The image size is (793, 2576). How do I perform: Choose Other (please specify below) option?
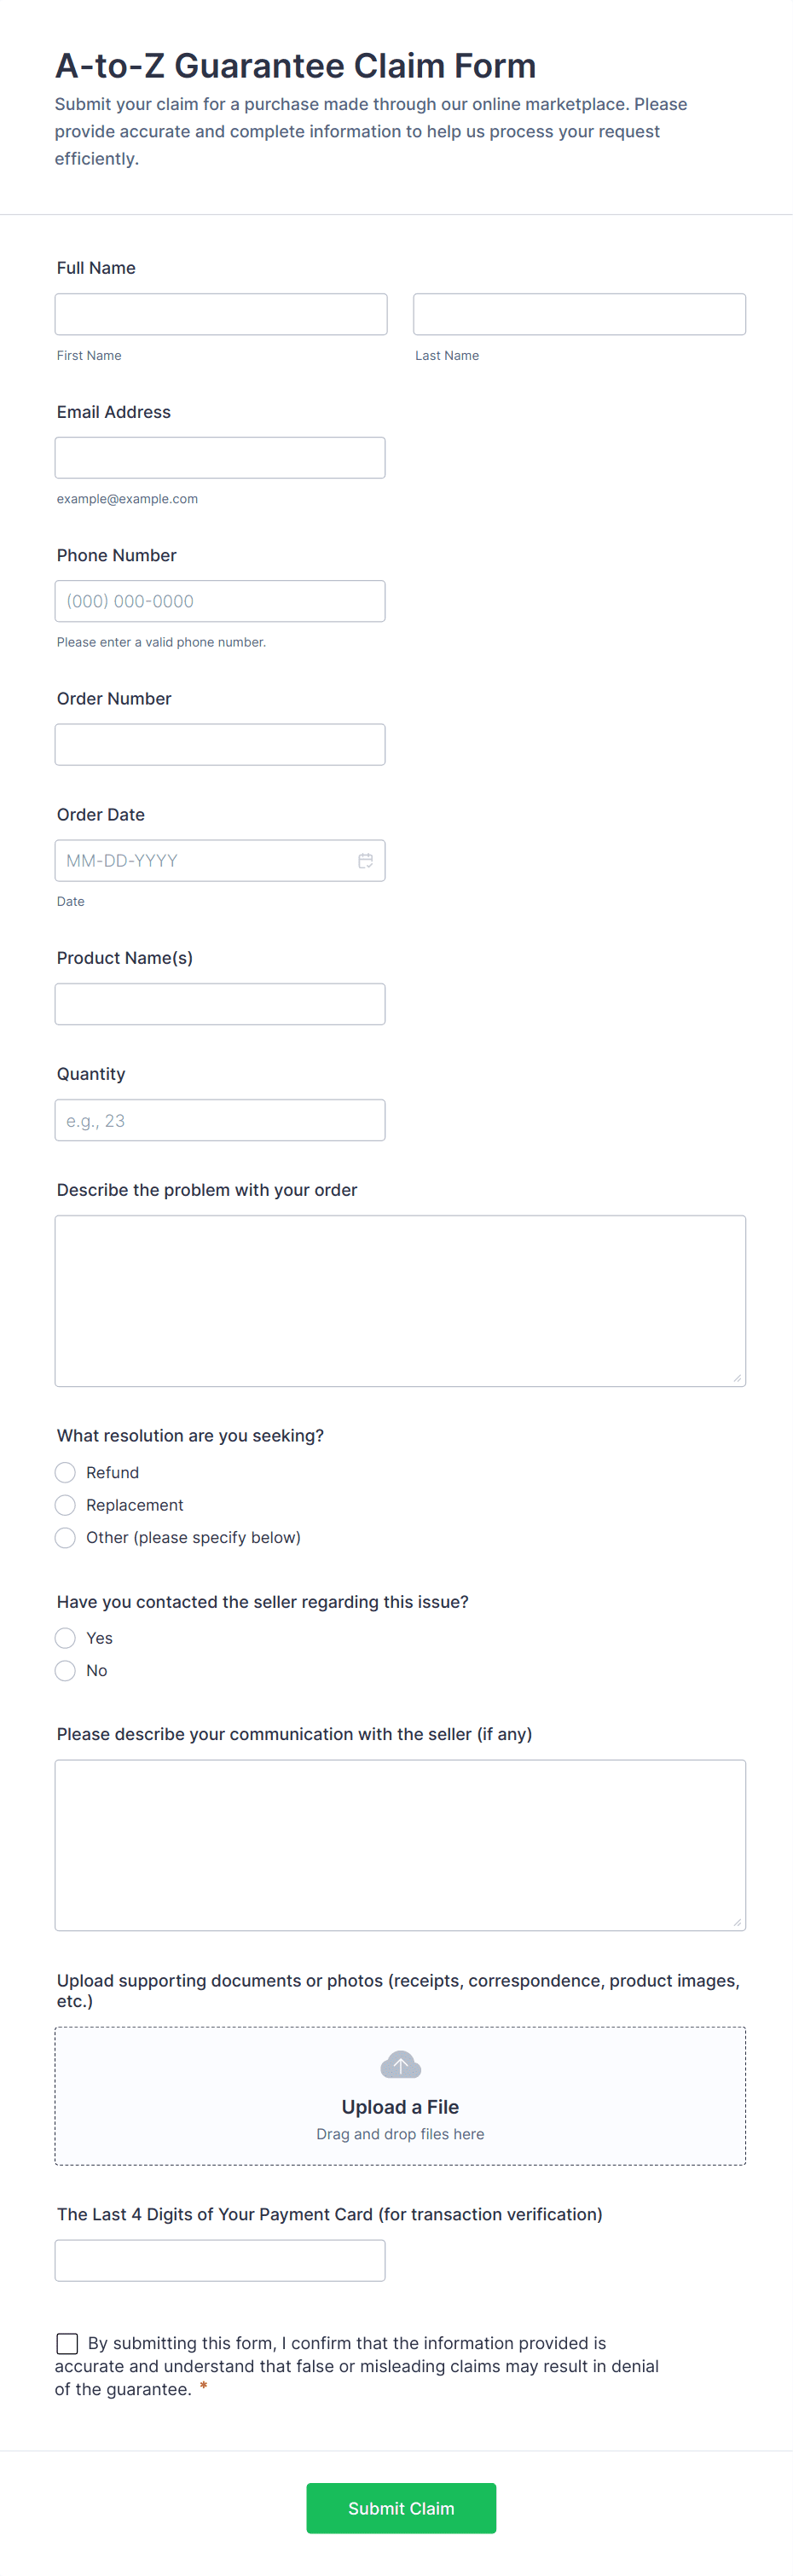65,1538
